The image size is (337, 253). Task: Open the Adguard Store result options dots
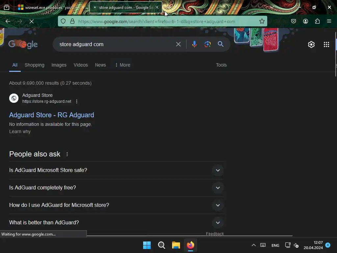click(77, 101)
